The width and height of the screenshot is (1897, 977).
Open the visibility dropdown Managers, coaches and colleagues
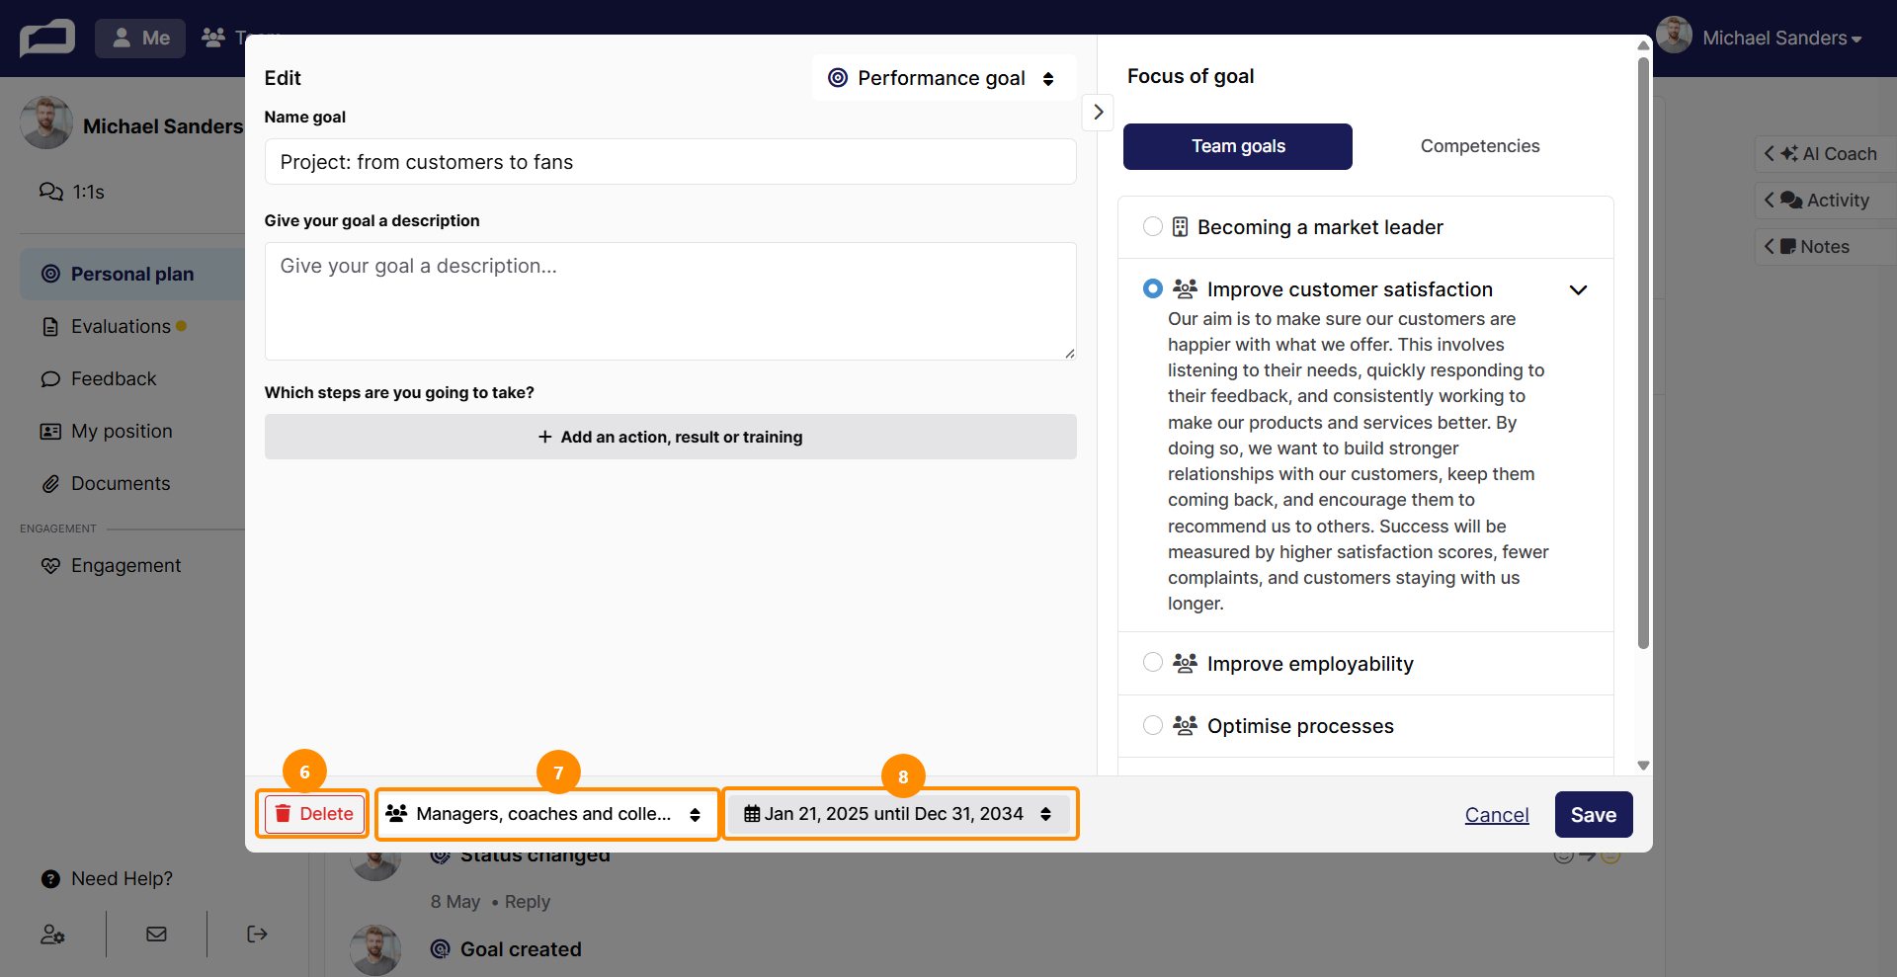[x=547, y=814]
